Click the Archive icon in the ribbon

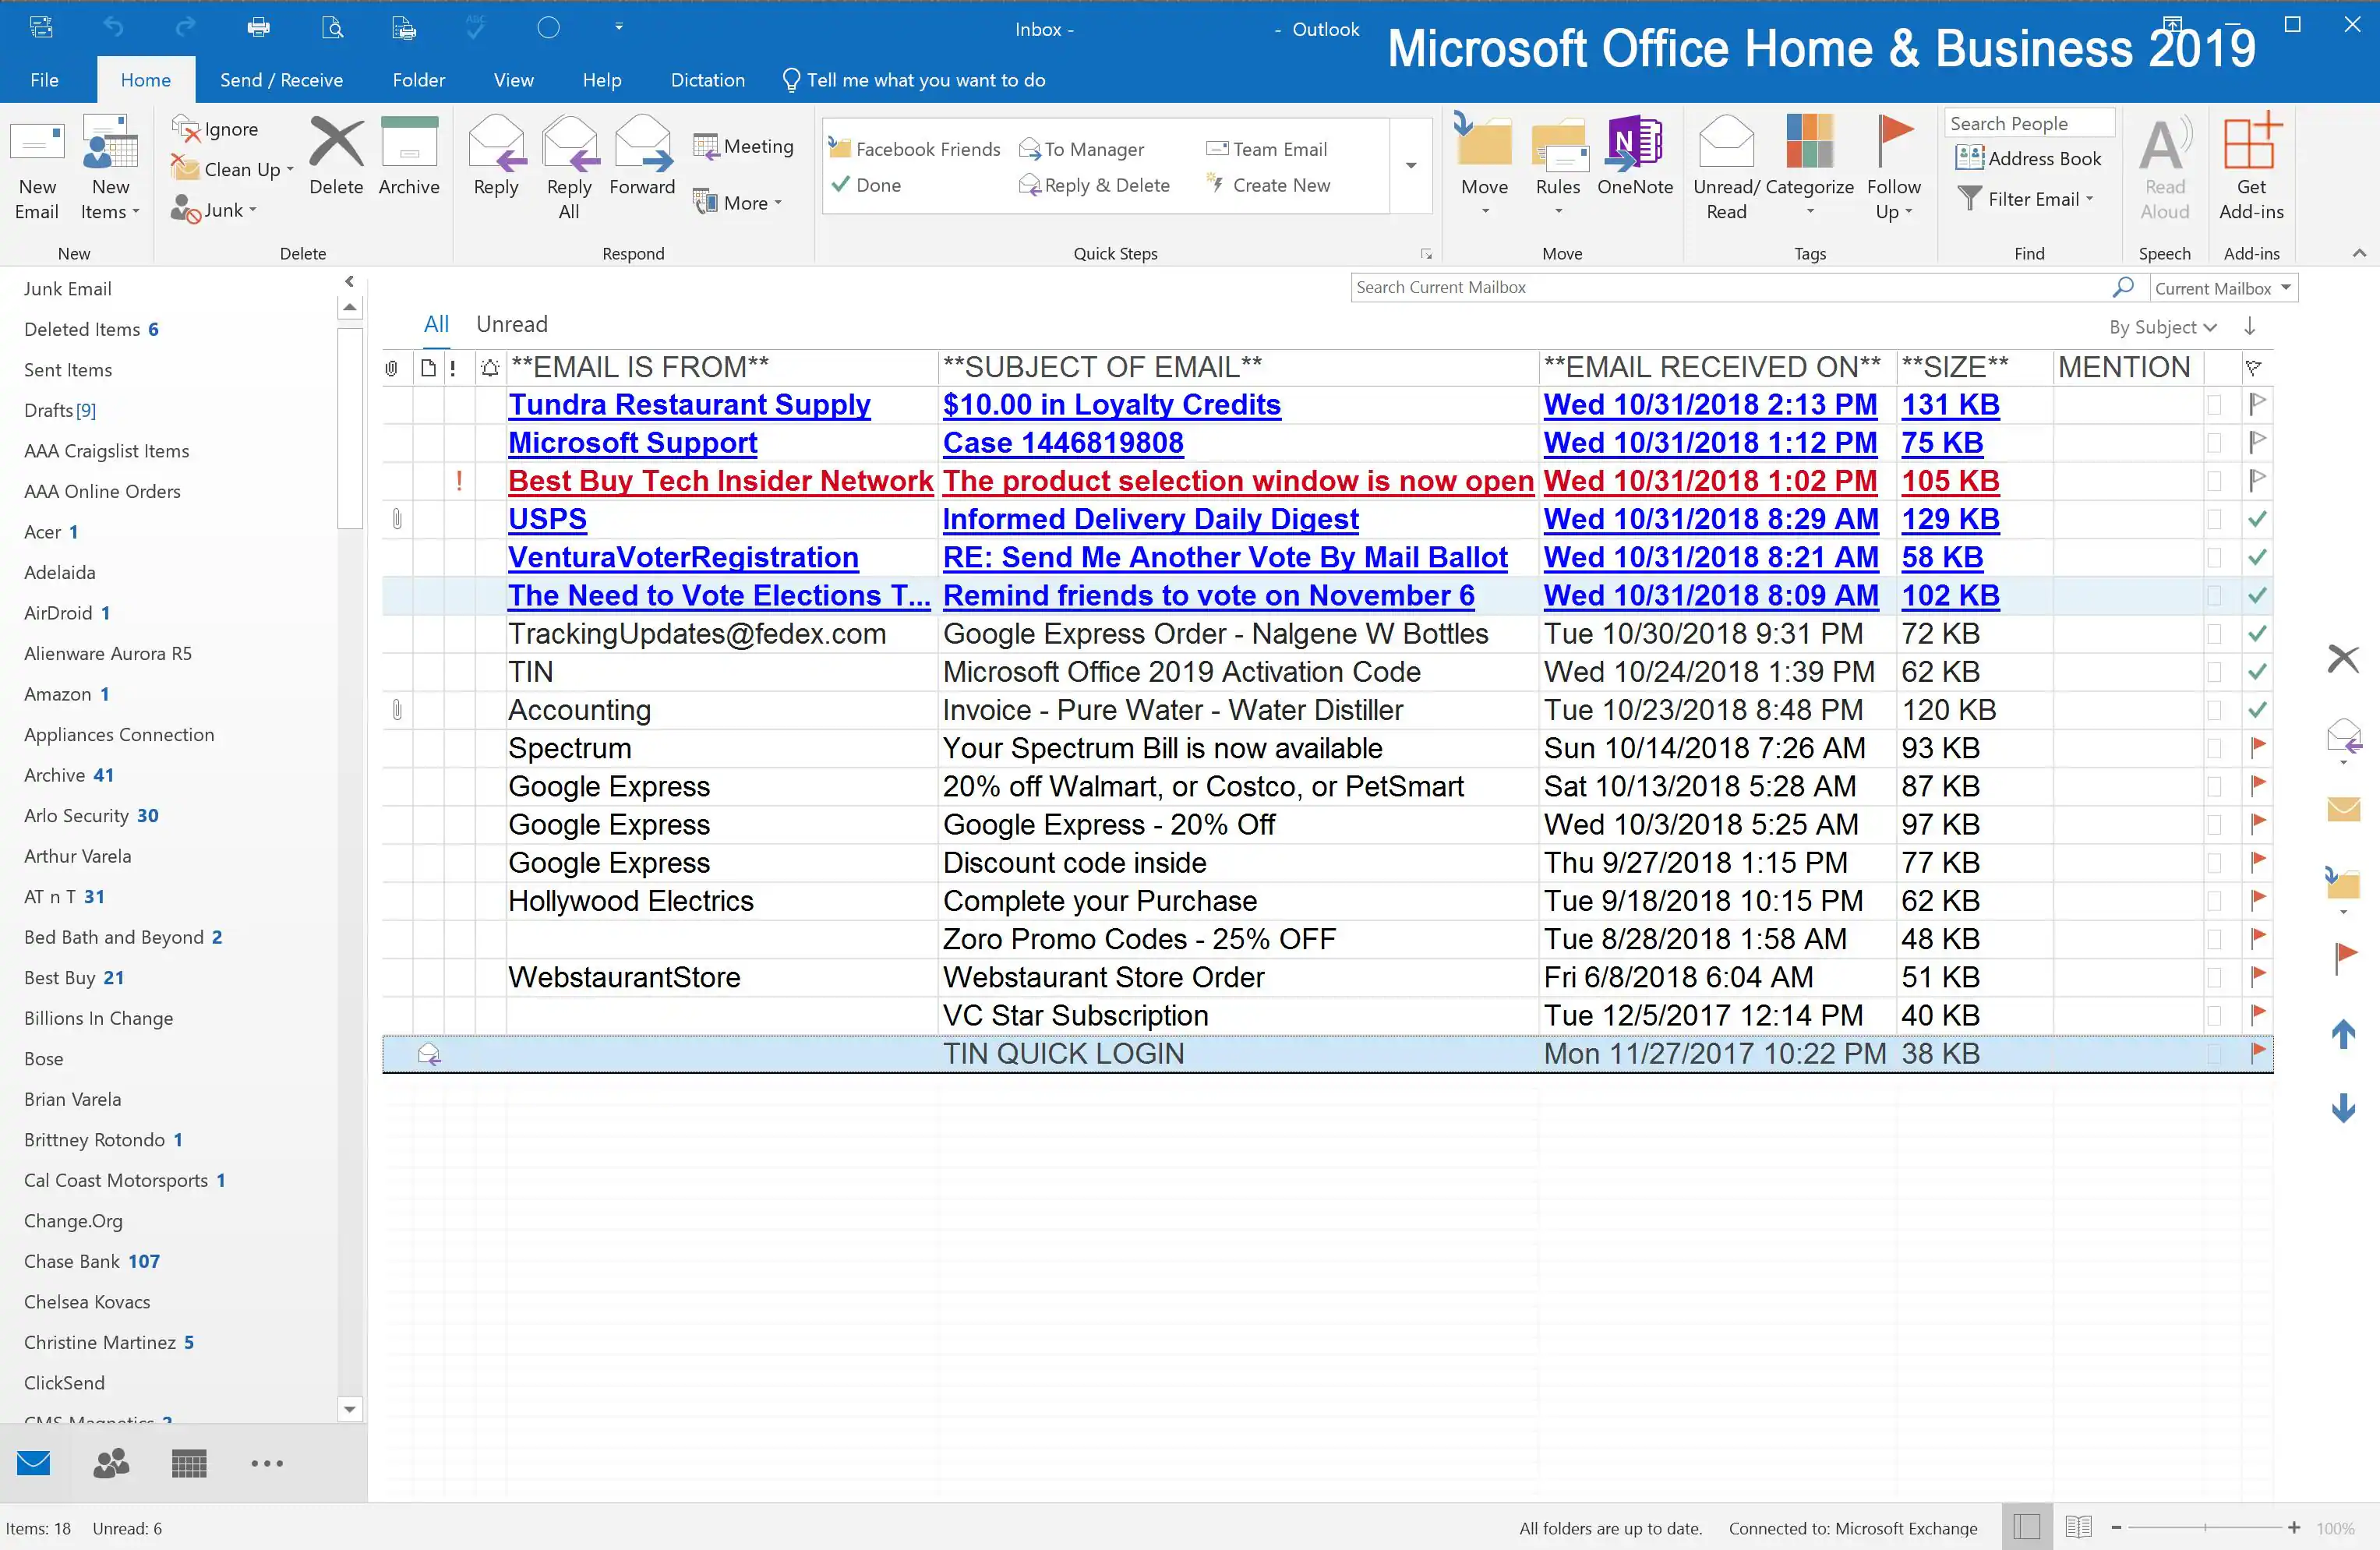pos(408,146)
